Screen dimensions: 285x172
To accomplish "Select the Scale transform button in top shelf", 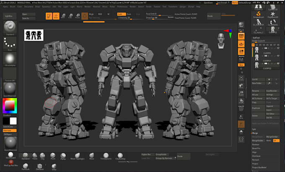I will [70, 16].
